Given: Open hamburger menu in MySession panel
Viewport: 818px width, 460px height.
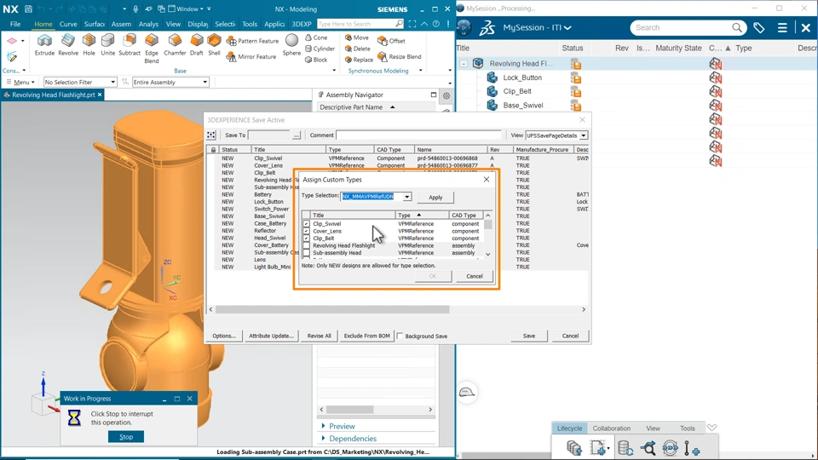Looking at the screenshot, I should [x=782, y=27].
